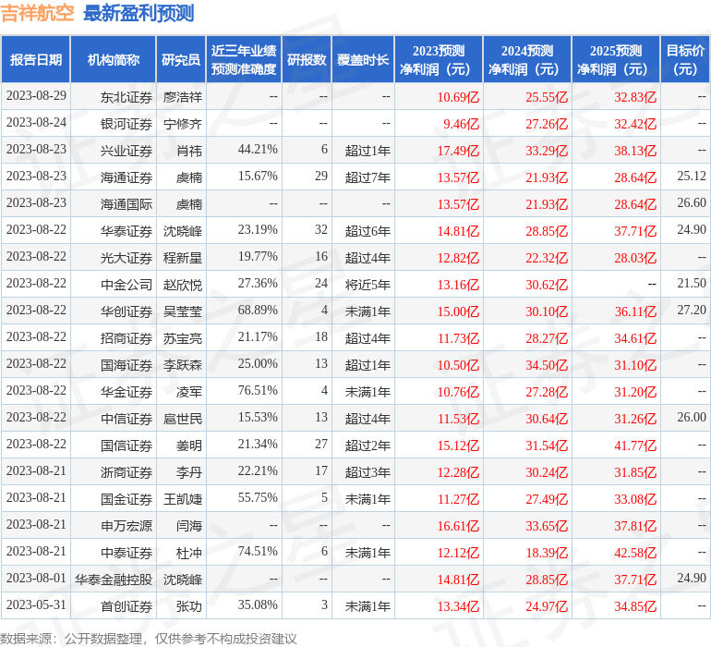Select the 目标价 column header
Image resolution: width=711 pixels, height=647 pixels.
[x=685, y=59]
